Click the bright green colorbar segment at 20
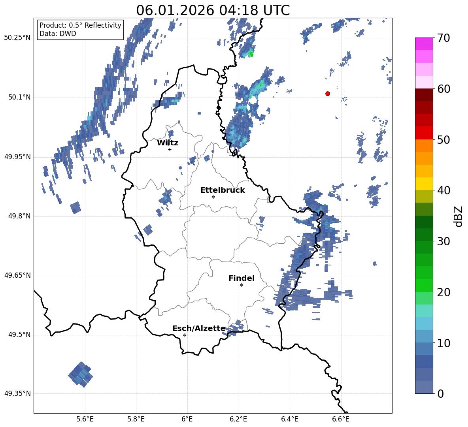The width and height of the screenshot is (468, 427). pos(424,285)
